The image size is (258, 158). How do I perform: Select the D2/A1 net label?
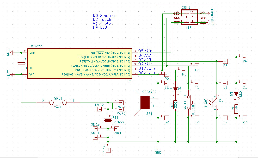pos(145,64)
